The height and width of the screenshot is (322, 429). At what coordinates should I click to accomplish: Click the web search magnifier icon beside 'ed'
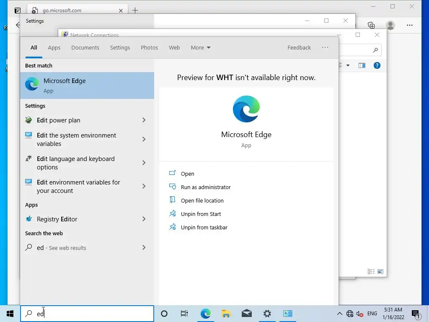tap(28, 247)
